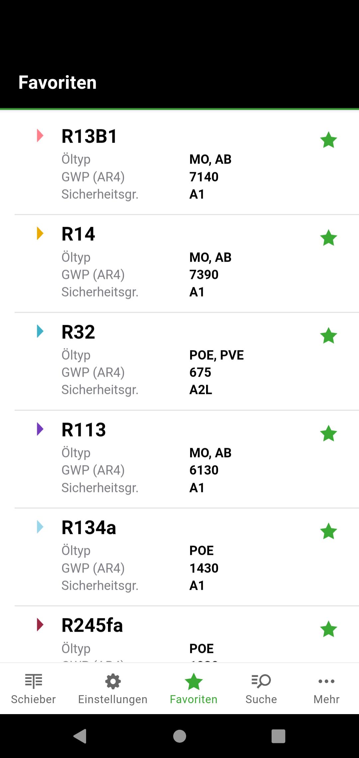Switch to the Einstellungen tab label

pyautogui.click(x=113, y=699)
